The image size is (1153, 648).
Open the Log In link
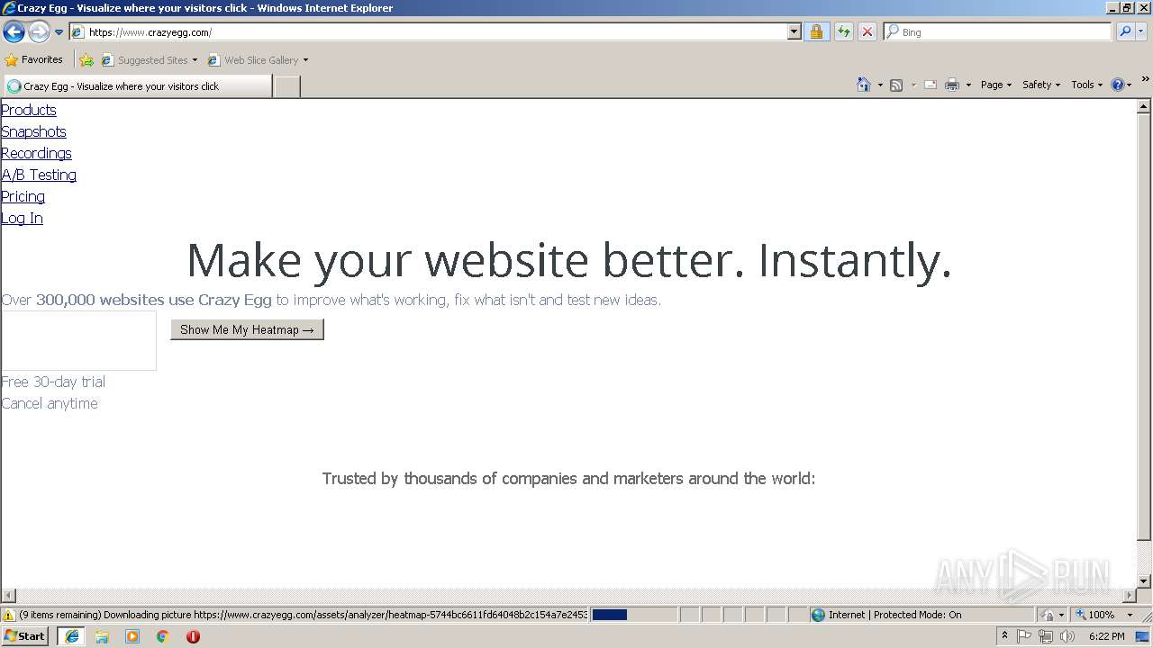coord(22,218)
